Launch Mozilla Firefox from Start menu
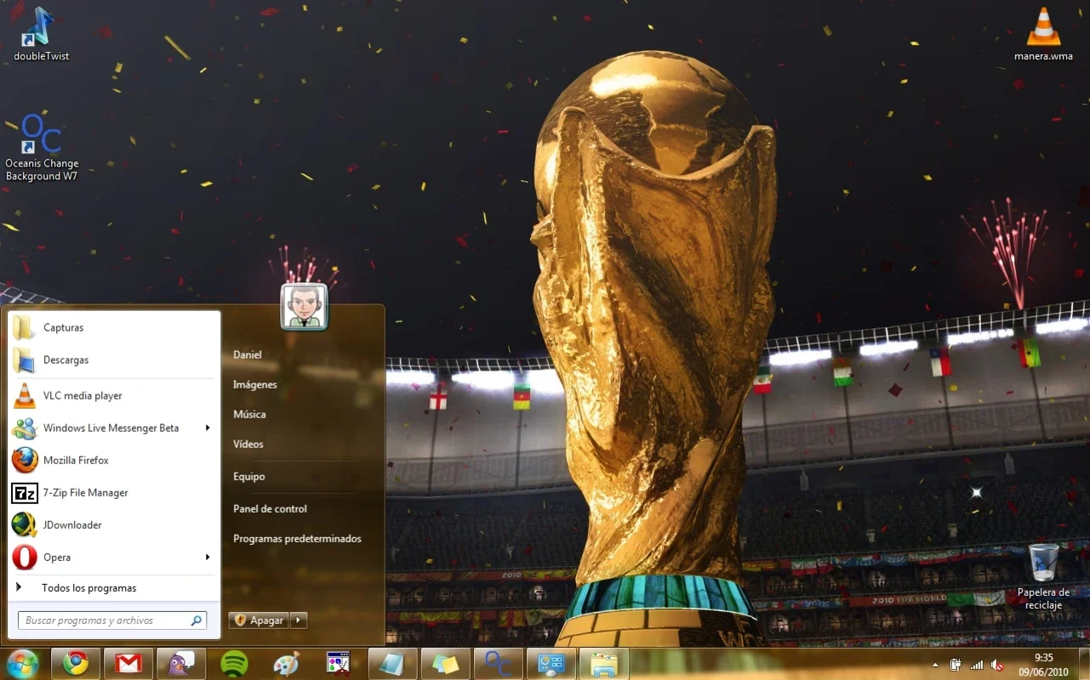 (x=114, y=460)
